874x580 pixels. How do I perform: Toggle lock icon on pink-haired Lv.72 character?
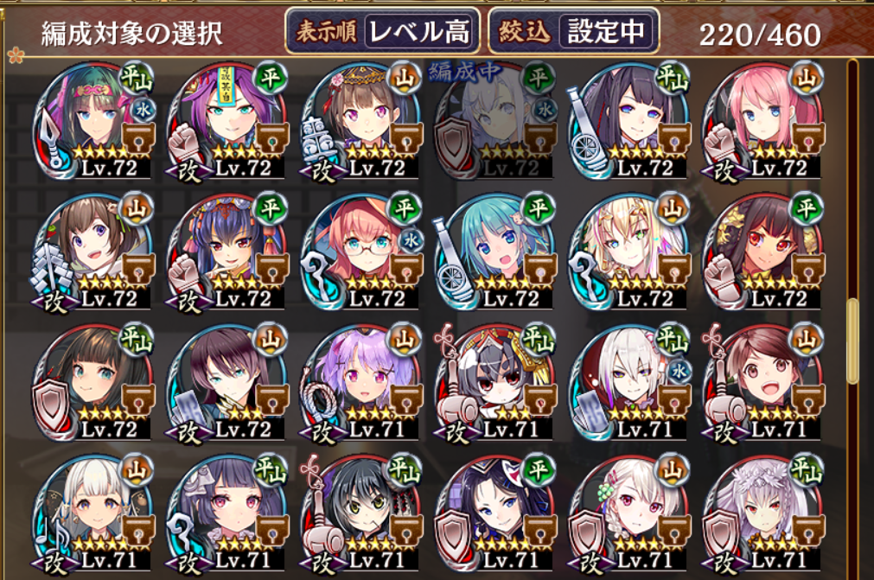[807, 139]
